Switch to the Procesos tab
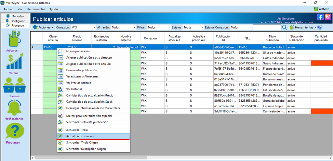The width and height of the screenshot is (333, 161). (x=15, y=25)
